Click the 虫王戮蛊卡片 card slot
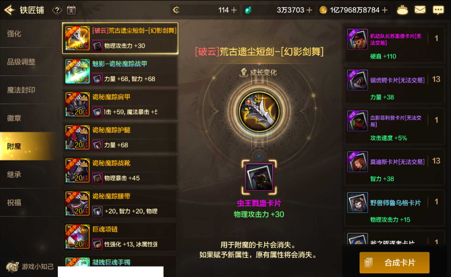Viewport: 451px width, 277px height. pyautogui.click(x=259, y=177)
